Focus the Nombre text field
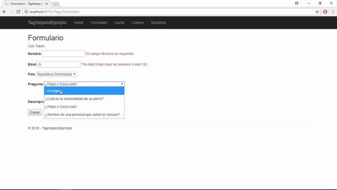This screenshot has width=337, height=190. pos(63,54)
